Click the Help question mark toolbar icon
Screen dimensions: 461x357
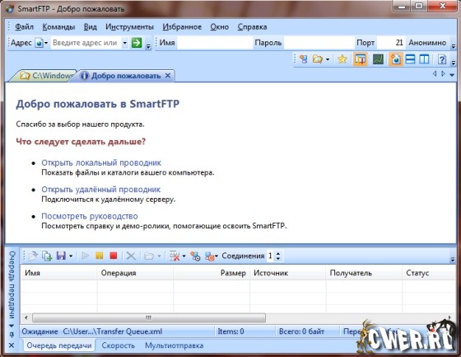pyautogui.click(x=442, y=59)
